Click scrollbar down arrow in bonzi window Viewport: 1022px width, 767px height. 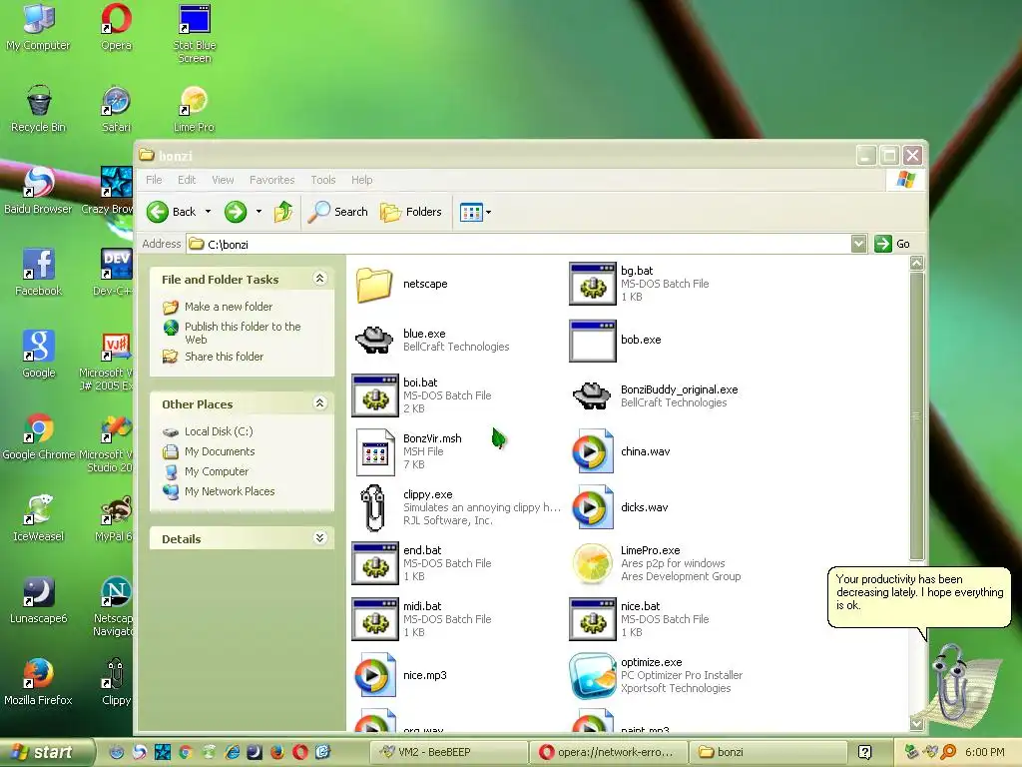click(x=916, y=723)
